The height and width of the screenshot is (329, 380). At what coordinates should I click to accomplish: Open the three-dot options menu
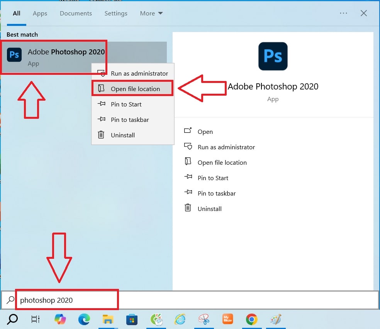[343, 13]
